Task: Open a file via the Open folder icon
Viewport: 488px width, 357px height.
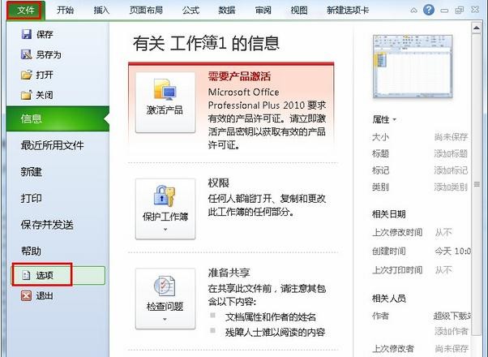Action: (26, 75)
